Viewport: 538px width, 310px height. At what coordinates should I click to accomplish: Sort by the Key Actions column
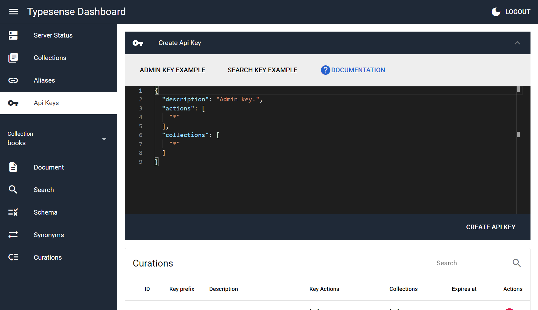(324, 289)
